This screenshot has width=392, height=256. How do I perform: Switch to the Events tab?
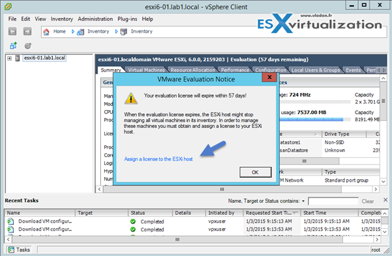353,70
